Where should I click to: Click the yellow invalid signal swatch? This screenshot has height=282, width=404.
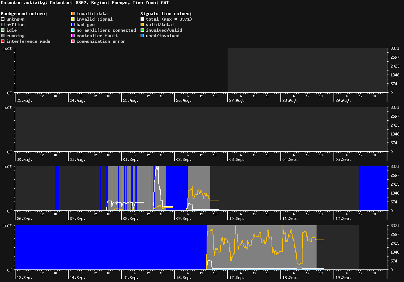coord(73,19)
